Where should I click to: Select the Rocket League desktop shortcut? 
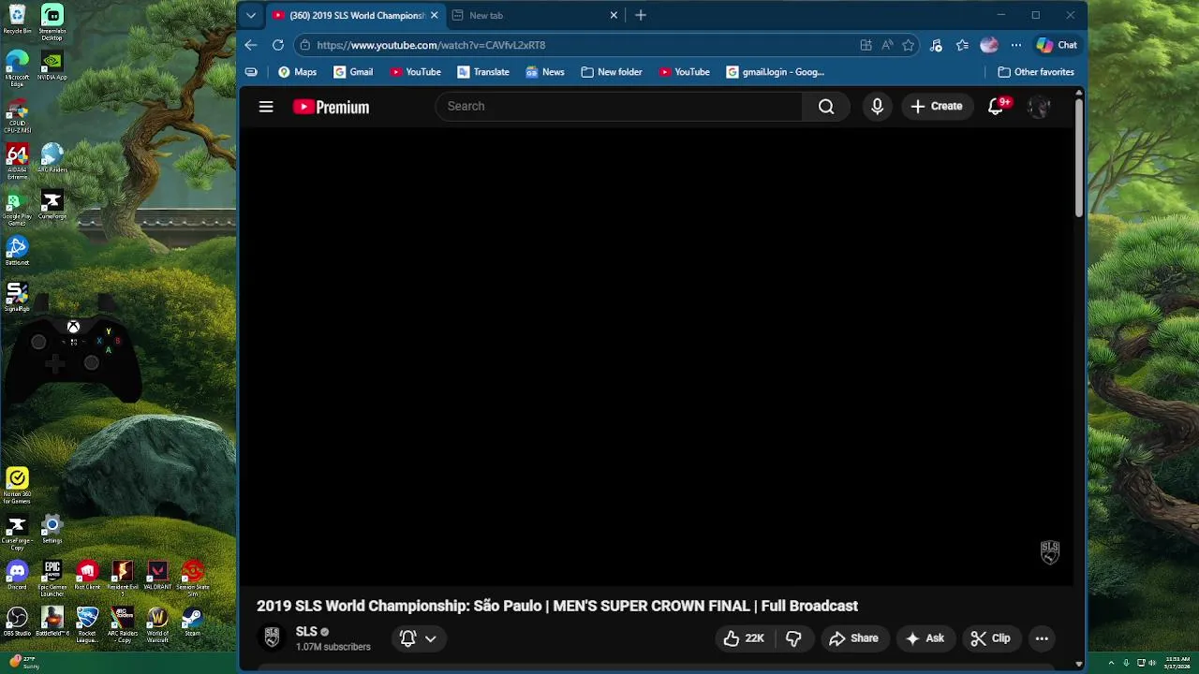[87, 625]
